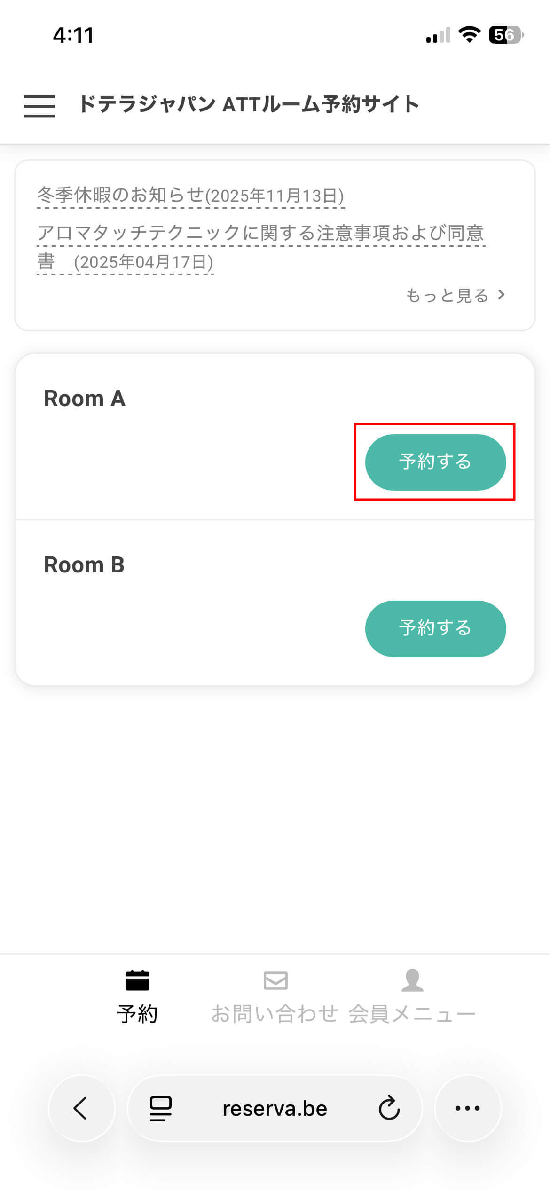550x1190 pixels.
Task: Tap the envelope お問い合わせ icon
Action: coord(275,980)
